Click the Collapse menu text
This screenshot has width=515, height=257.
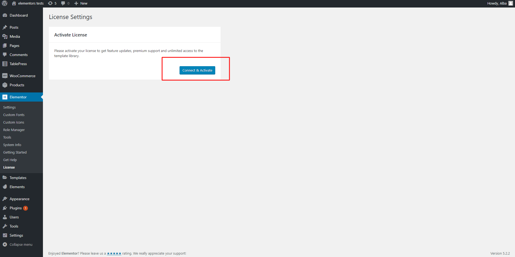21,244
